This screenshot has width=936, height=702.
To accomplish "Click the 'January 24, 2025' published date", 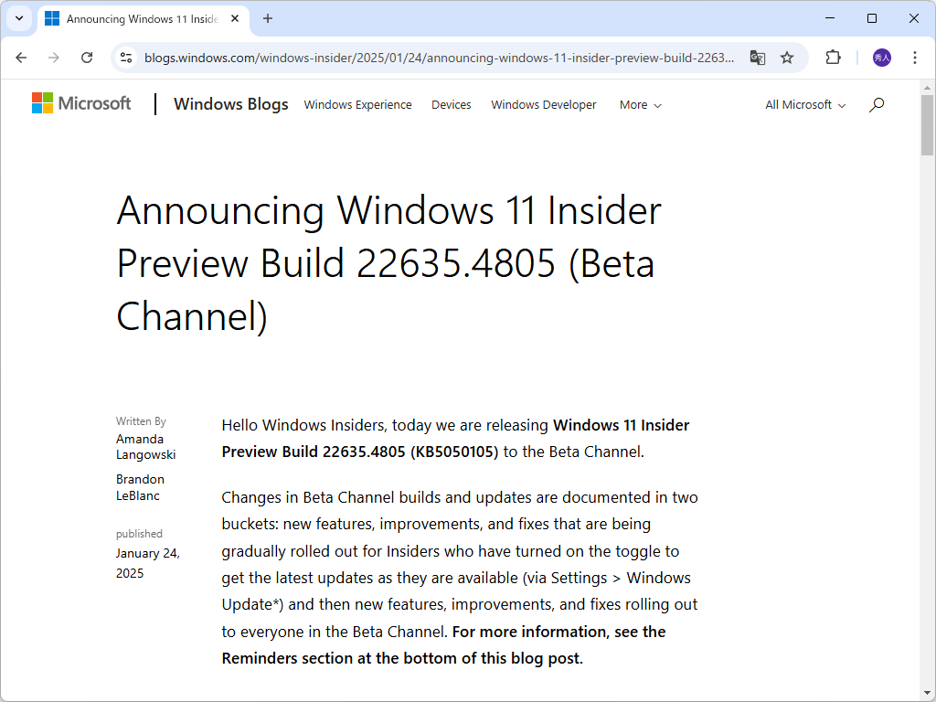I will (x=147, y=563).
